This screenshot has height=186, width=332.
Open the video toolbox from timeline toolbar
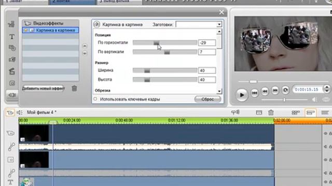click(x=10, y=113)
